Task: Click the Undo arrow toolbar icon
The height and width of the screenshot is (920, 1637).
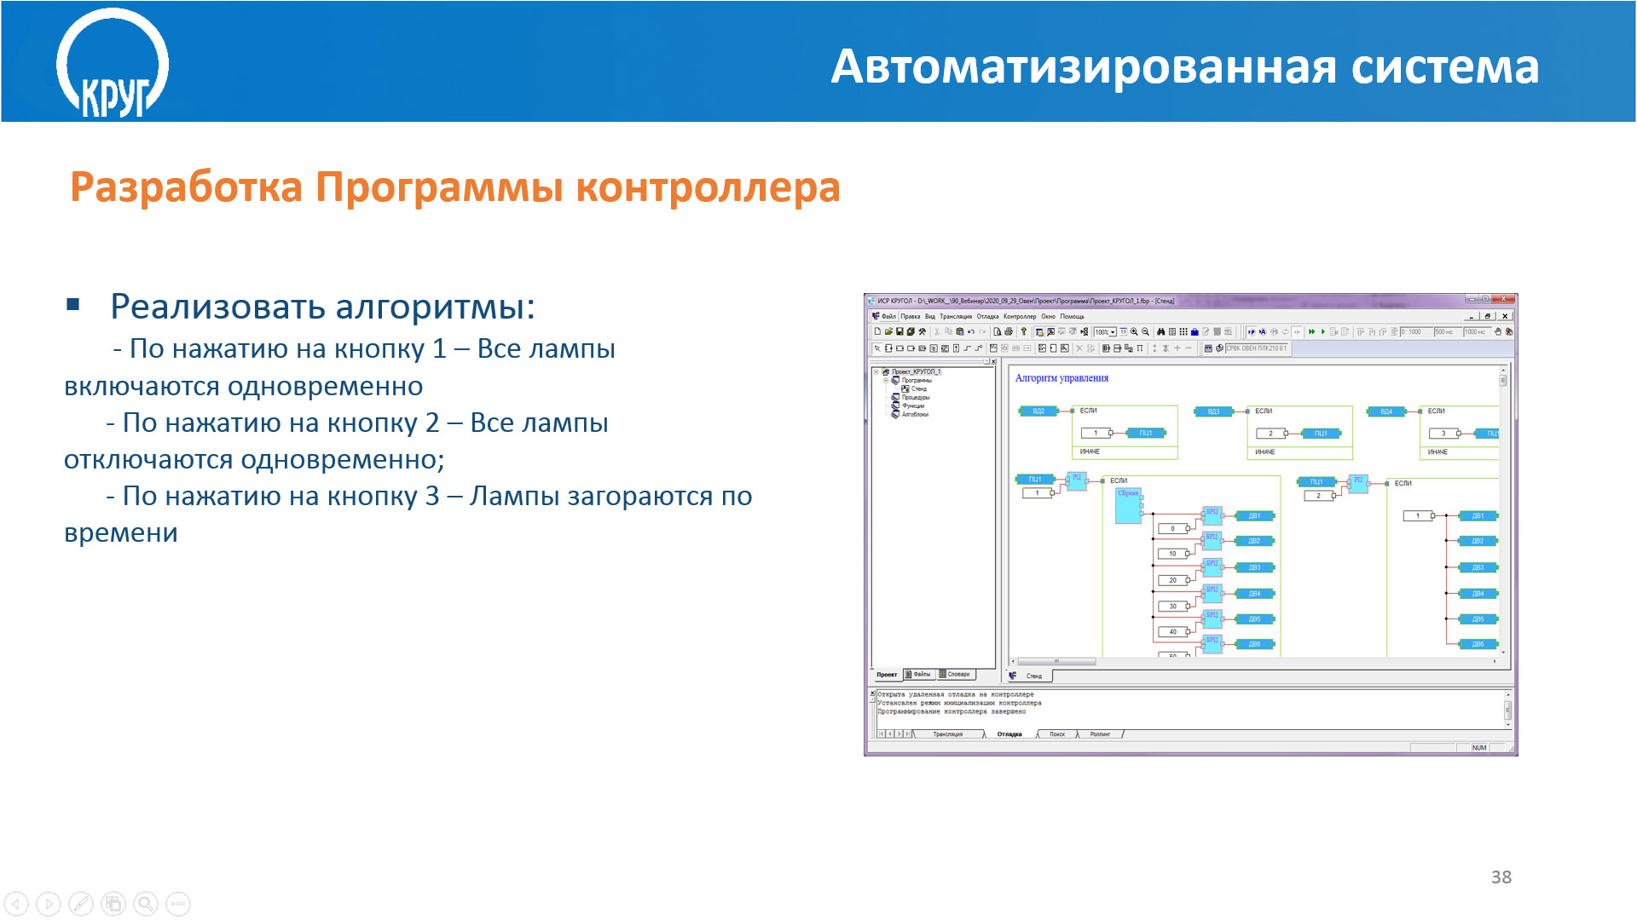Action: 970,331
